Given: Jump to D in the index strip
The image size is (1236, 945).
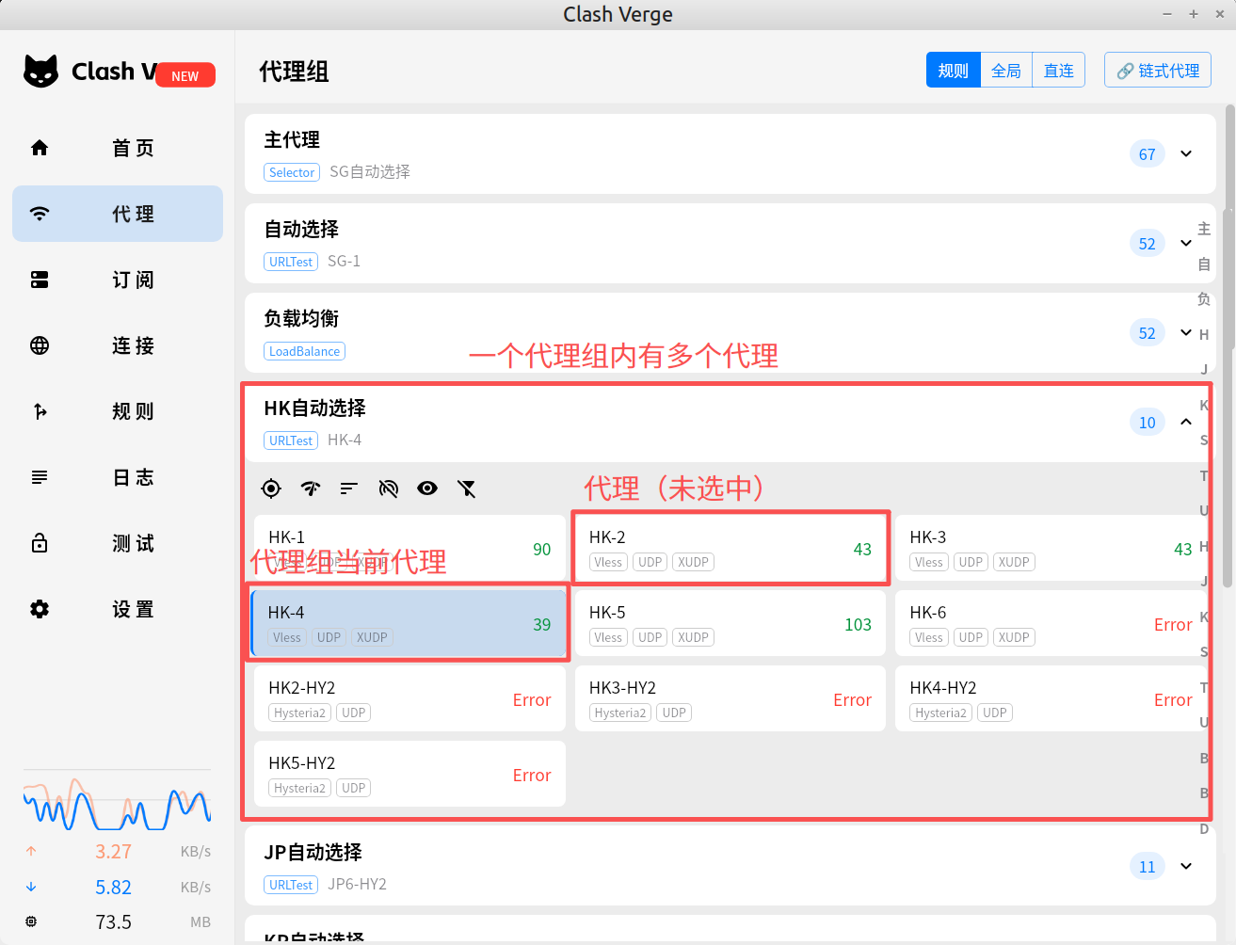Looking at the screenshot, I should coord(1204,829).
